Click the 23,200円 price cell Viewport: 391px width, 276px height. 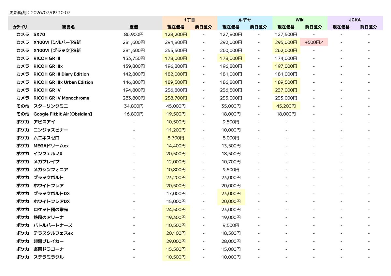point(176,177)
